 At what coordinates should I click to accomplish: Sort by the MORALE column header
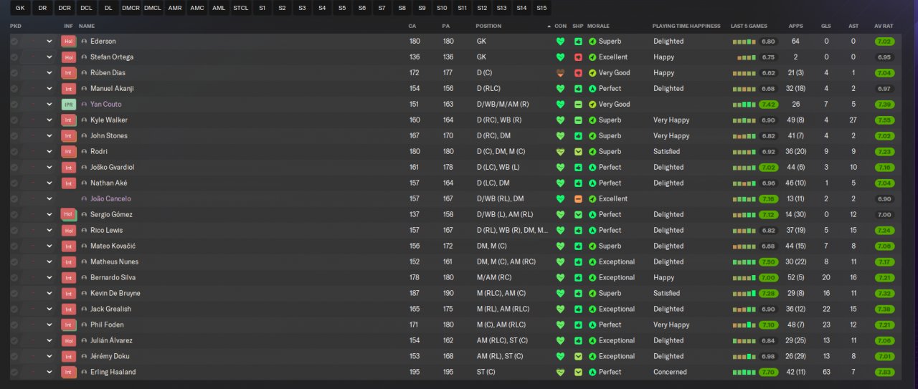pyautogui.click(x=598, y=26)
